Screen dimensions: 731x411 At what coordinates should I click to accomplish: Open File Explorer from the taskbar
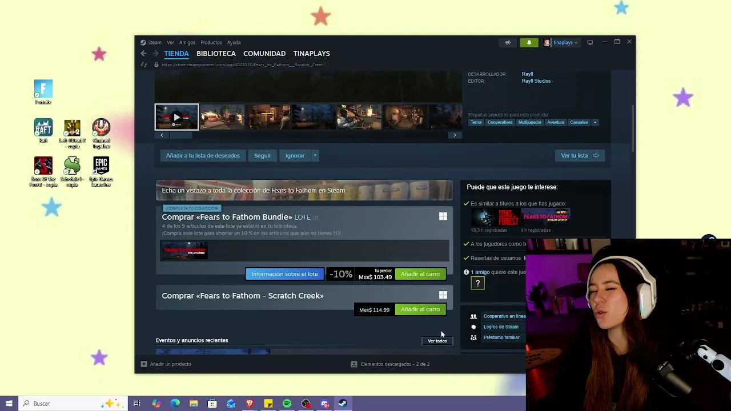[194, 404]
